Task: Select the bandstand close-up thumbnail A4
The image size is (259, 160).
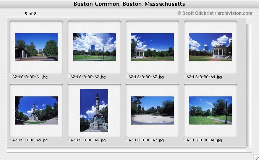Action: point(210,47)
